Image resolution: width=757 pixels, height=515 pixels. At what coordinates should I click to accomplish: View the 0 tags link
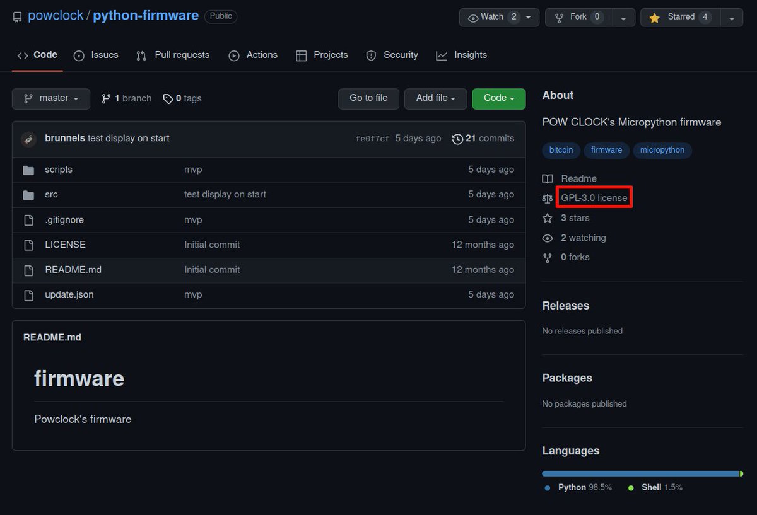(x=182, y=98)
